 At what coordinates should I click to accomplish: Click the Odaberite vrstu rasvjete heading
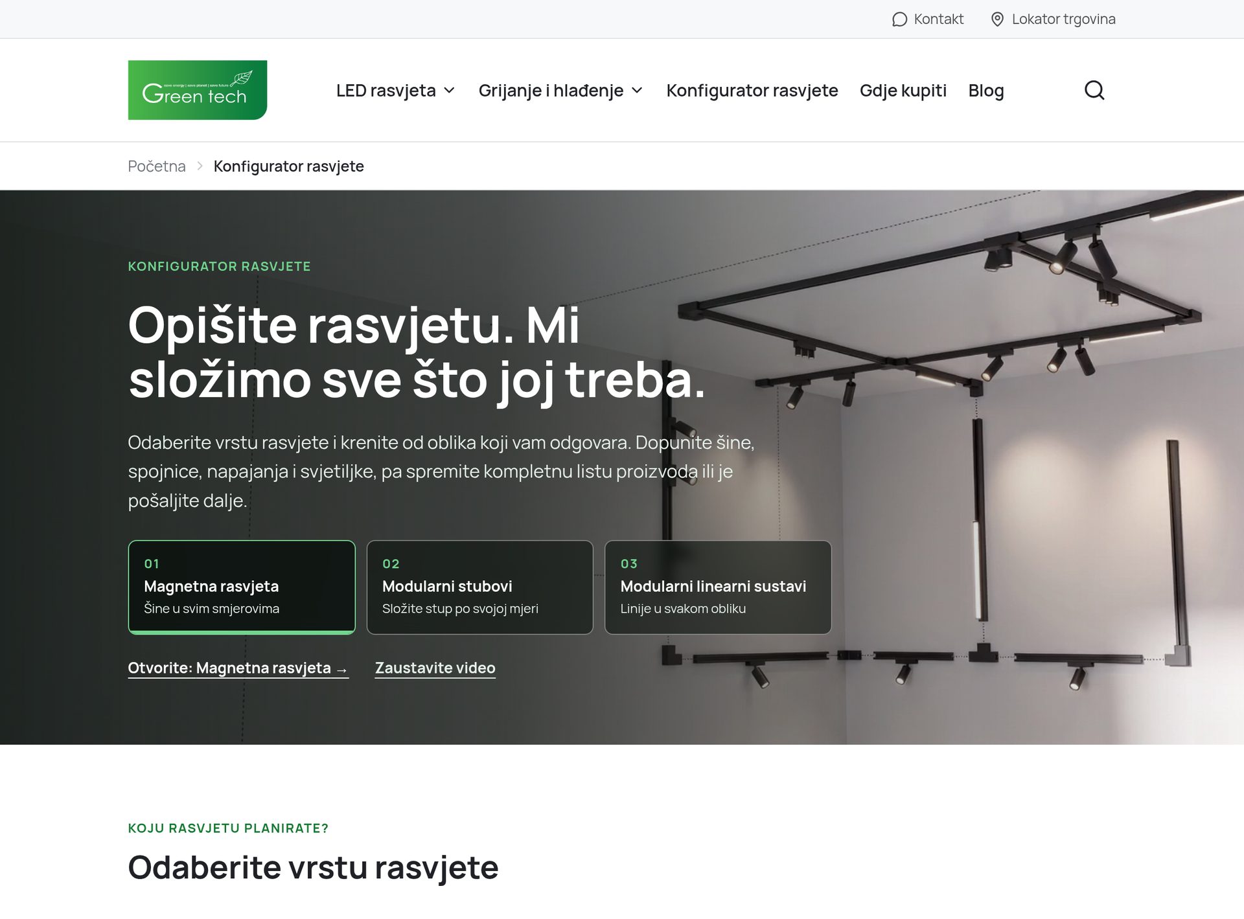coord(313,868)
